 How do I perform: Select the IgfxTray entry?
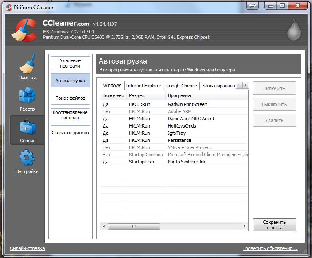pos(174,133)
